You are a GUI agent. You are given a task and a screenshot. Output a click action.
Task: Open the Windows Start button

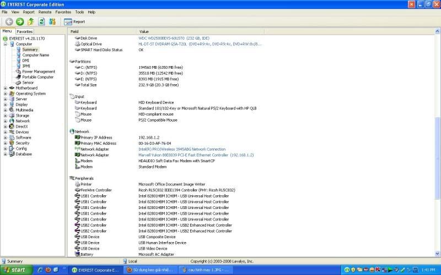pos(17,270)
